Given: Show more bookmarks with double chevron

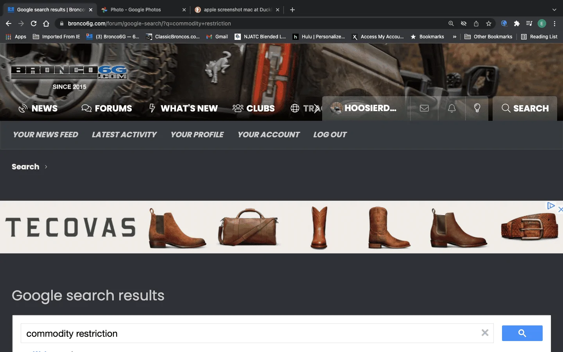Looking at the screenshot, I should point(454,37).
